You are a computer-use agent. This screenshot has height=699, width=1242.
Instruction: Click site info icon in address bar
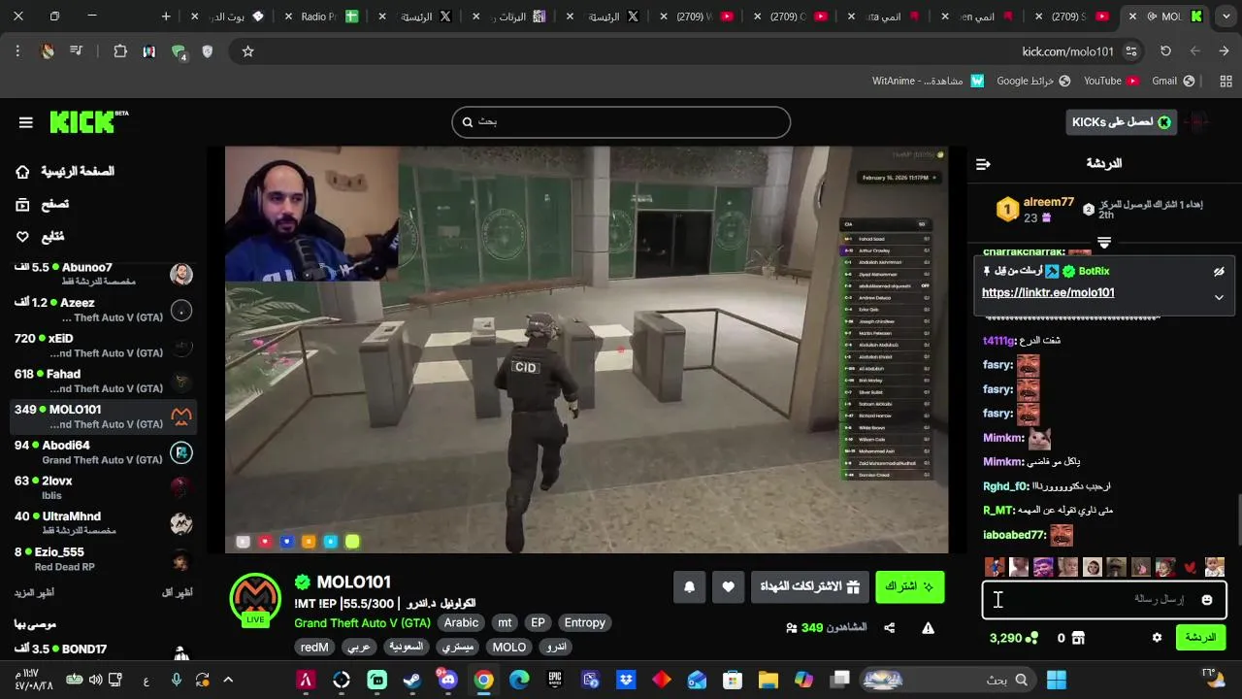pos(1131,51)
